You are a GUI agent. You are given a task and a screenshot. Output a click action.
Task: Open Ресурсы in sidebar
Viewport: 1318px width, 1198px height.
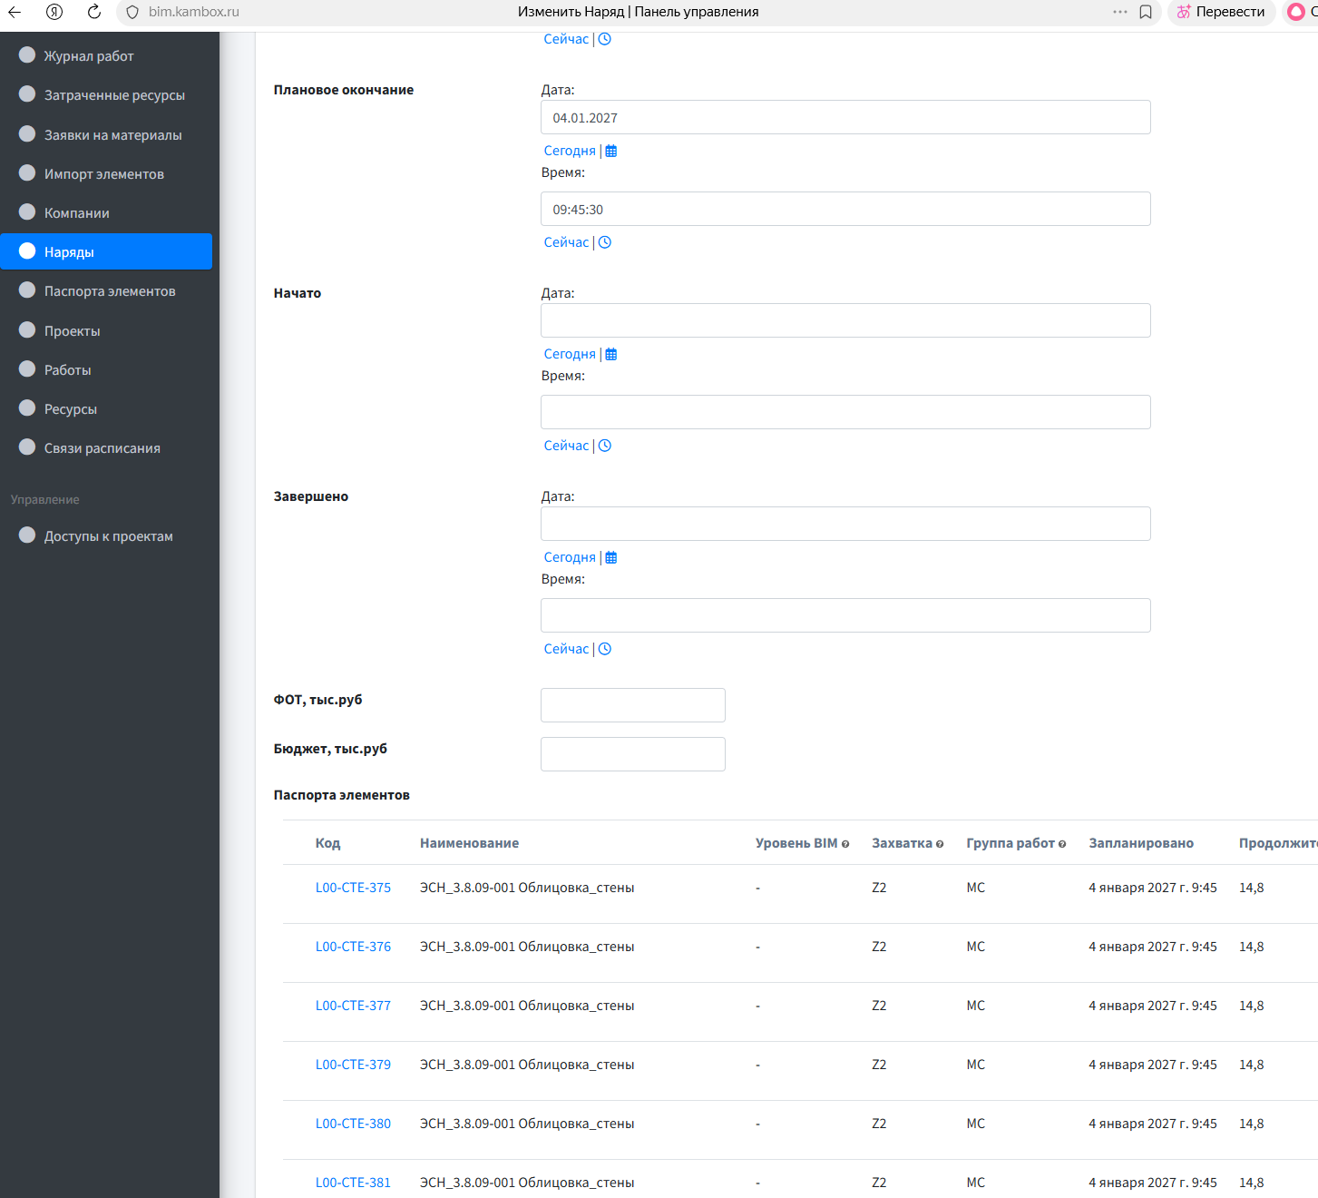(106, 408)
